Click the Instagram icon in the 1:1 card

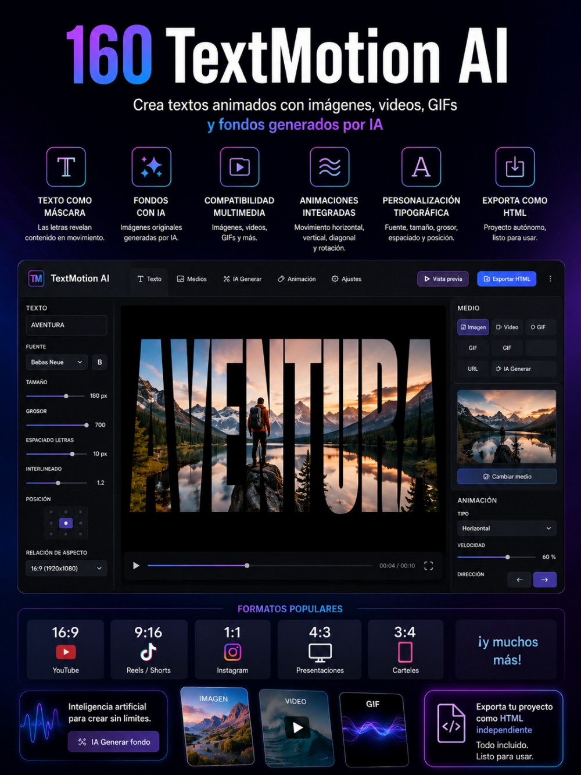pyautogui.click(x=232, y=652)
